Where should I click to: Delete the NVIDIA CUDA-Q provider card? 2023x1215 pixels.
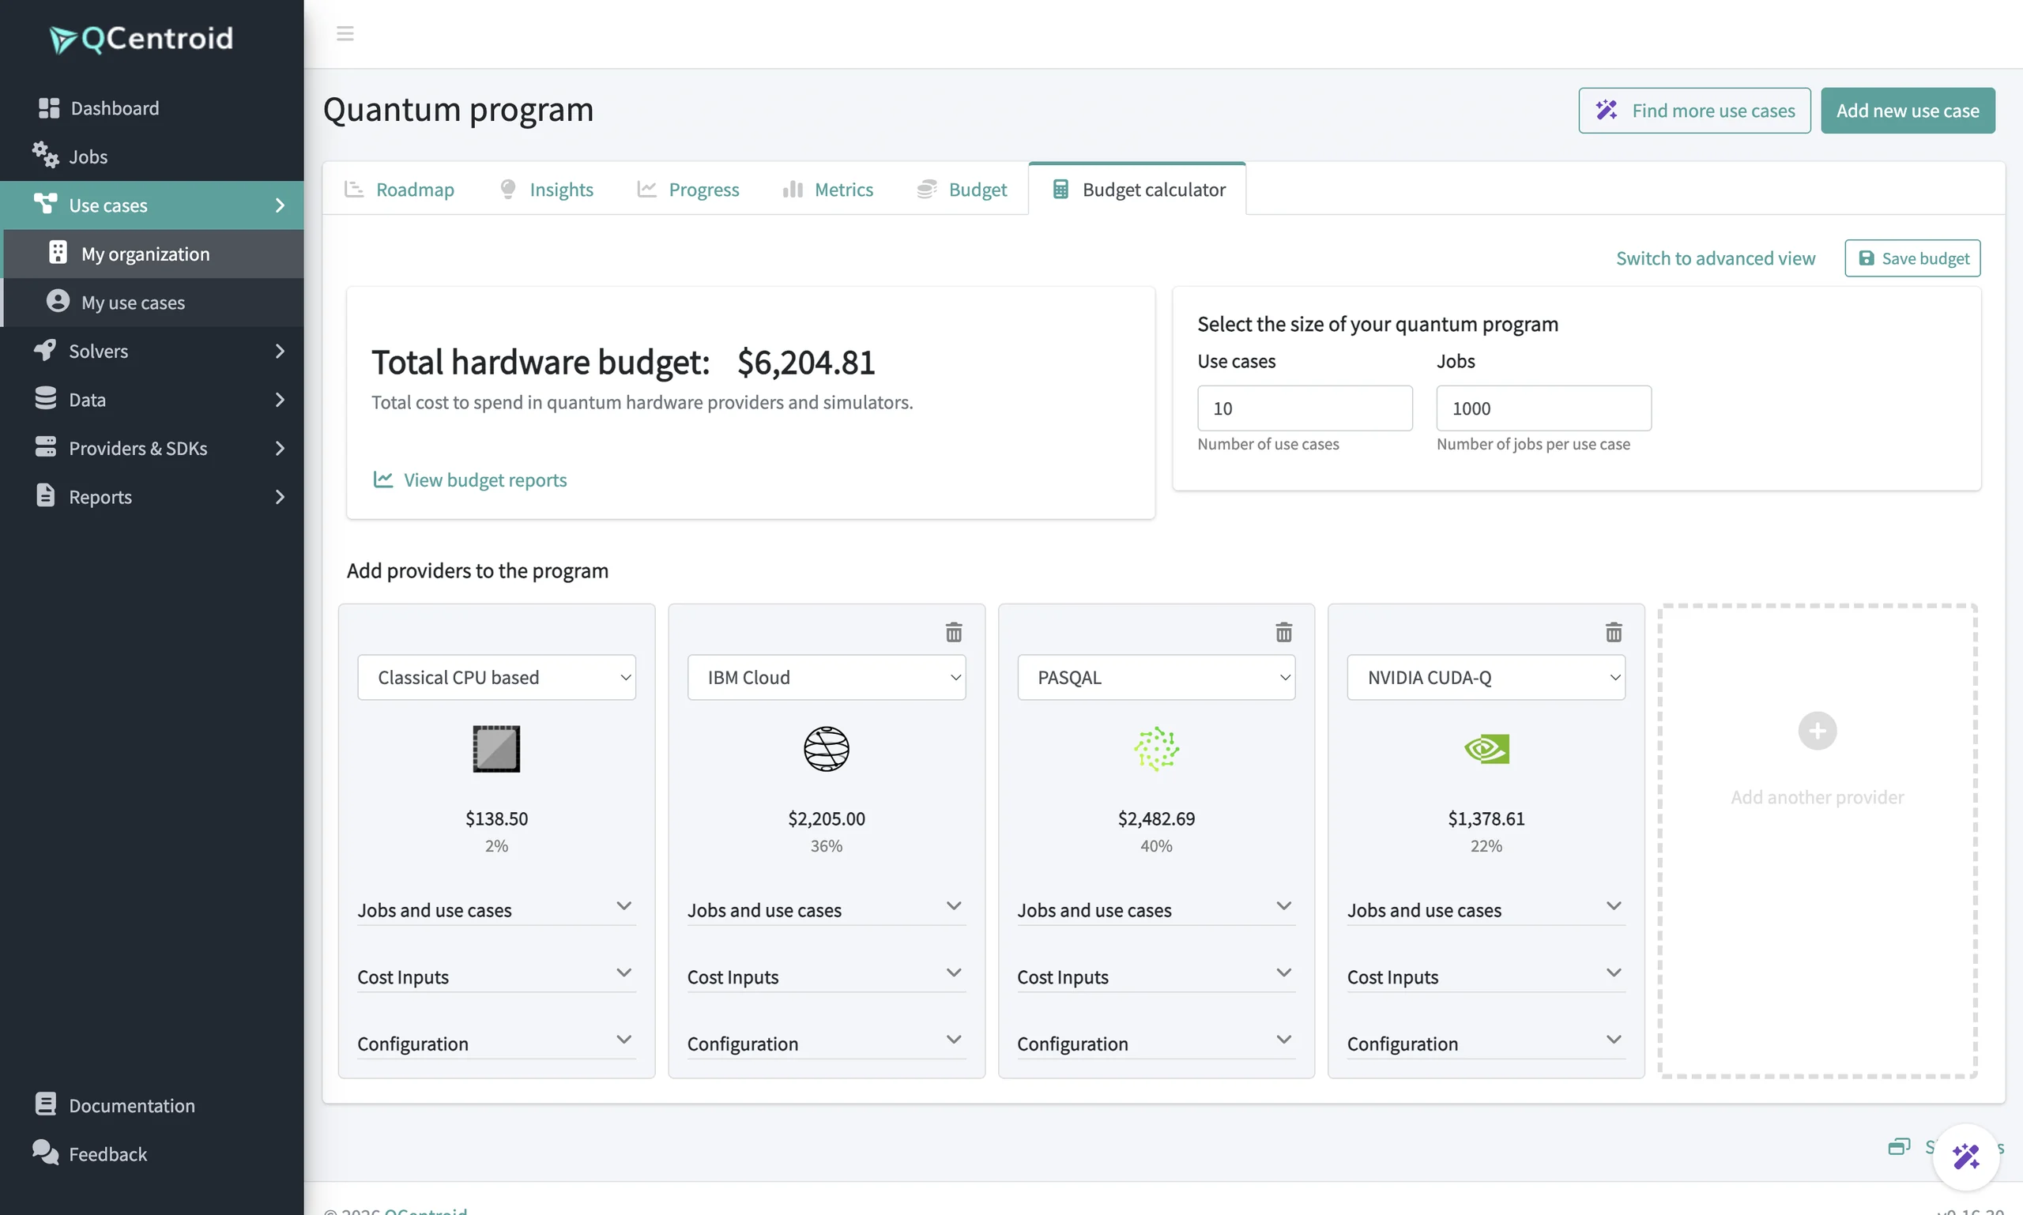point(1614,632)
